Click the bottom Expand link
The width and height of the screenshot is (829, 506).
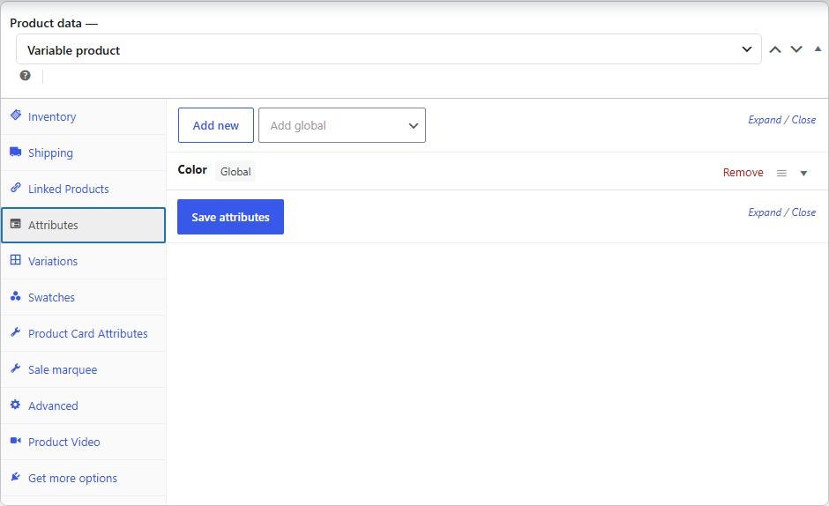765,212
